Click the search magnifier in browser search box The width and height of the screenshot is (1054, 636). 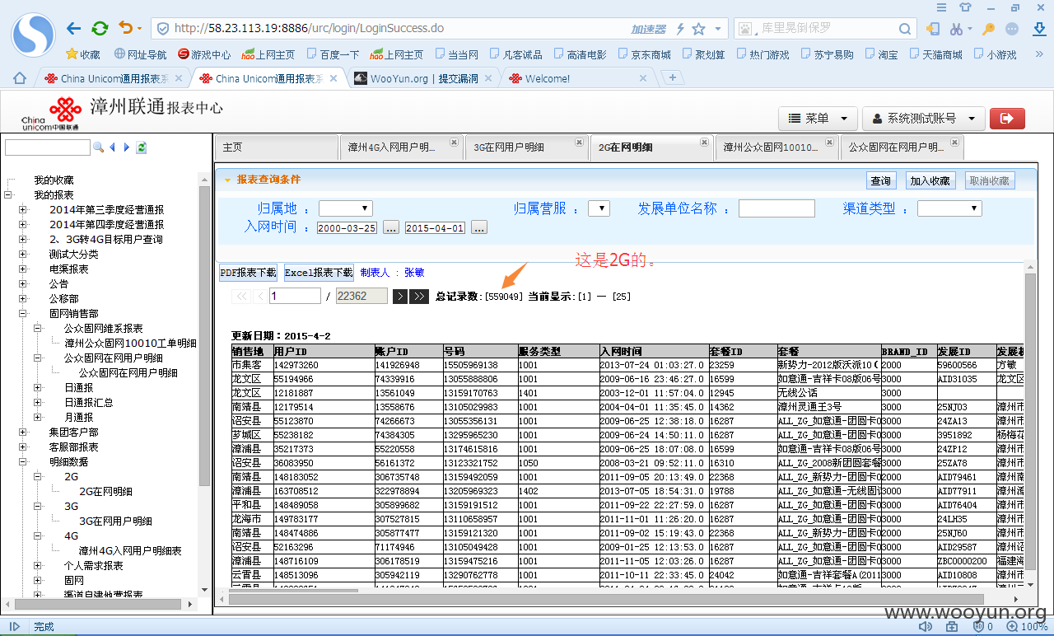click(905, 29)
